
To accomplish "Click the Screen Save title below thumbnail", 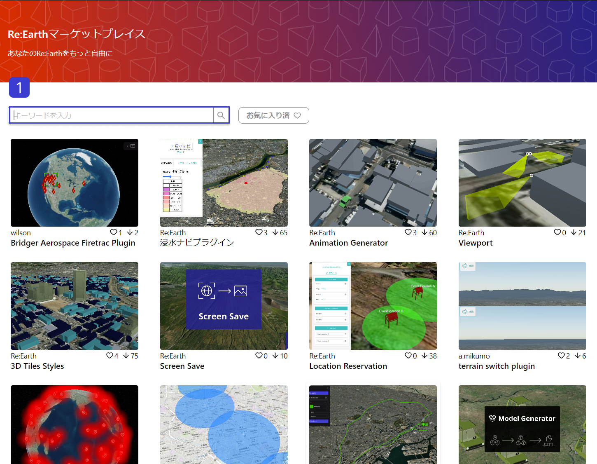I will [x=182, y=366].
